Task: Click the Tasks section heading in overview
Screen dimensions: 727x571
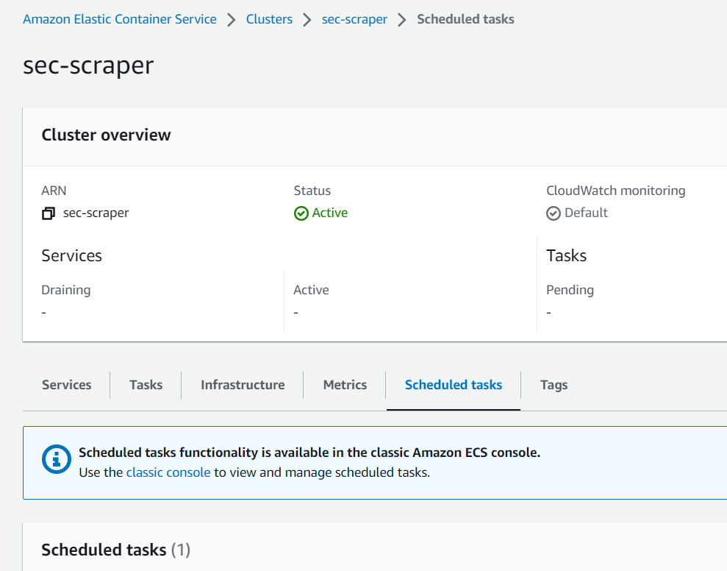Action: [566, 256]
